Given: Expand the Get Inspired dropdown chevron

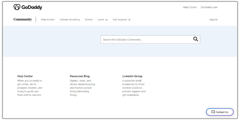Looking at the screenshot, I should pyautogui.click(x=129, y=20).
